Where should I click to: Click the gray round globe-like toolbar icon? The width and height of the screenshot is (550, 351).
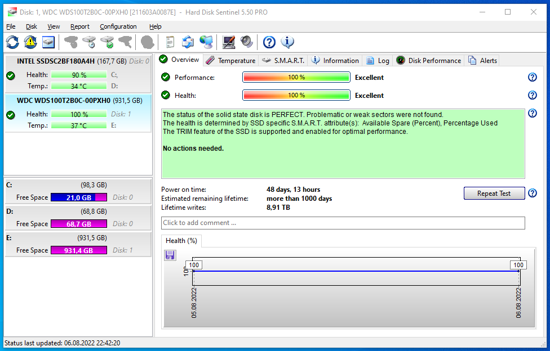click(x=147, y=42)
